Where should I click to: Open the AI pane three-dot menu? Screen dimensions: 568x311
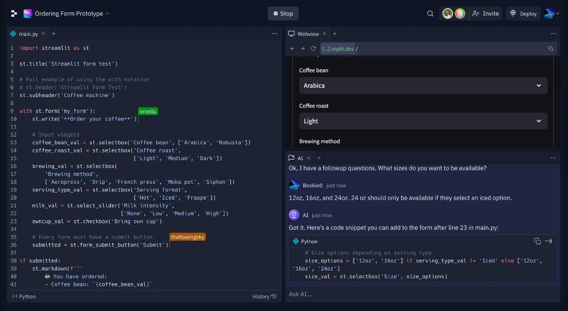tap(553, 158)
